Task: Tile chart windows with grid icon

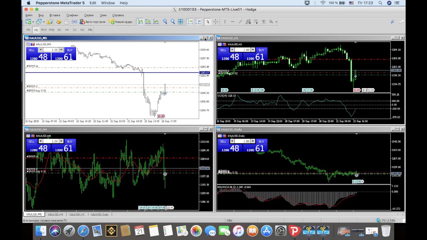Action: tap(180, 22)
